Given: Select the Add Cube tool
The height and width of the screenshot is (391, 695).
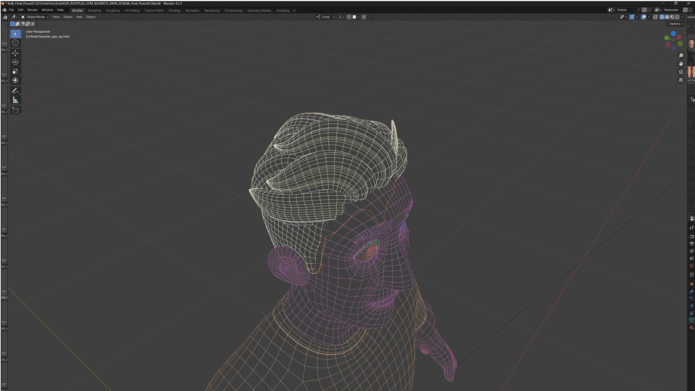Looking at the screenshot, I should [x=15, y=110].
